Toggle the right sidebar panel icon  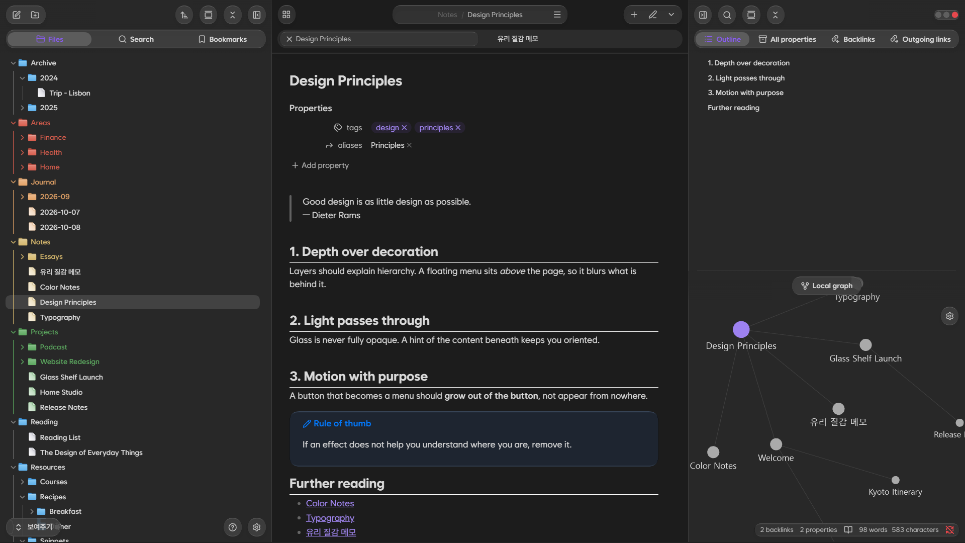coord(703,15)
